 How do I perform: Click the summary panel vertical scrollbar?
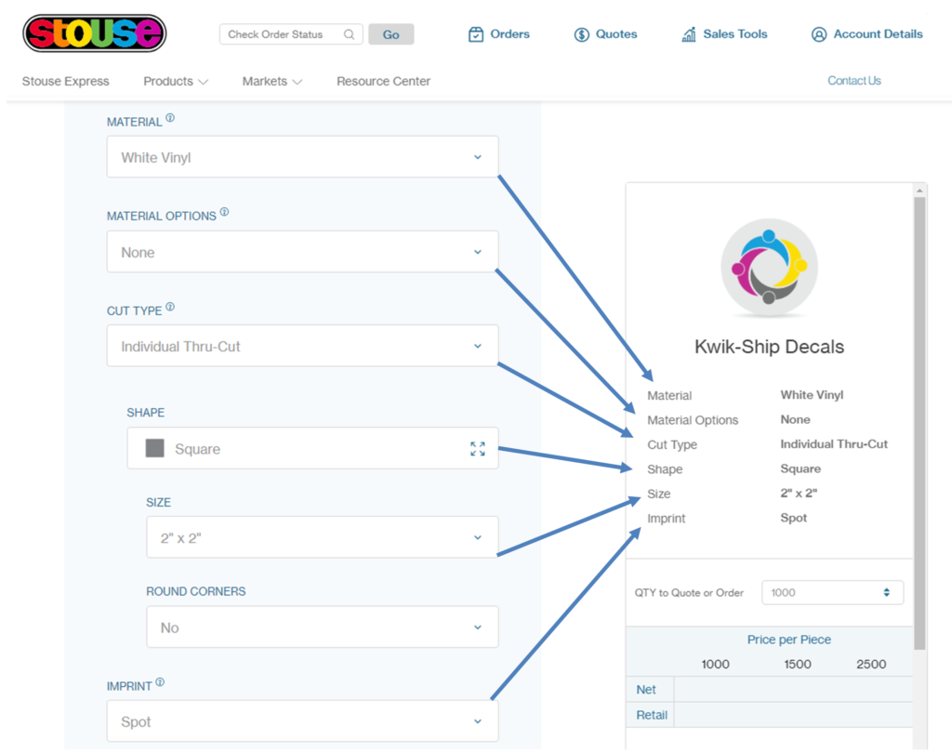tap(919, 418)
